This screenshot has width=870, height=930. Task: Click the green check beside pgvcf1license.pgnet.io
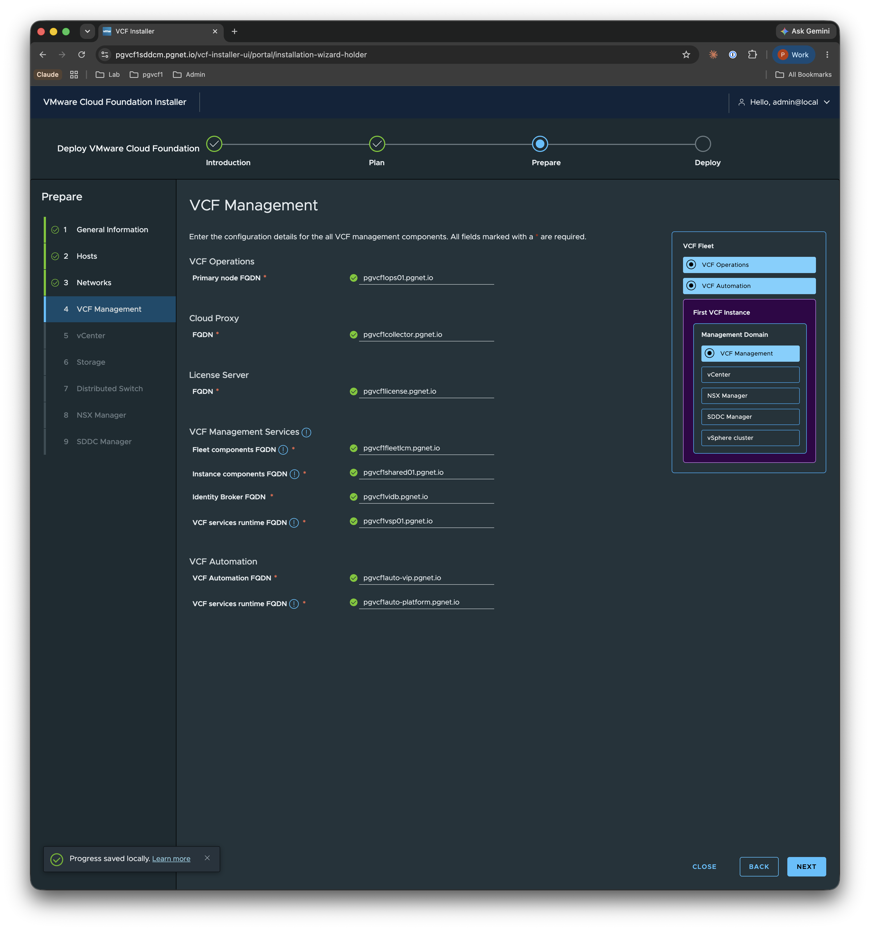pyautogui.click(x=353, y=391)
